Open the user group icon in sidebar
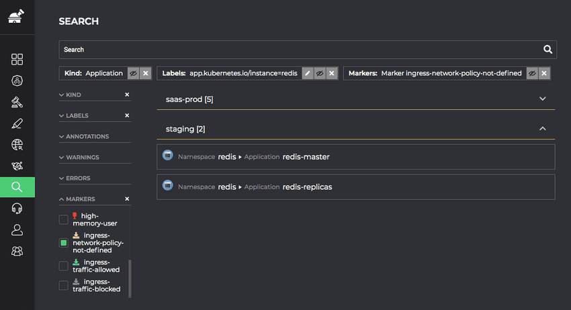This screenshot has width=571, height=310. [17, 251]
